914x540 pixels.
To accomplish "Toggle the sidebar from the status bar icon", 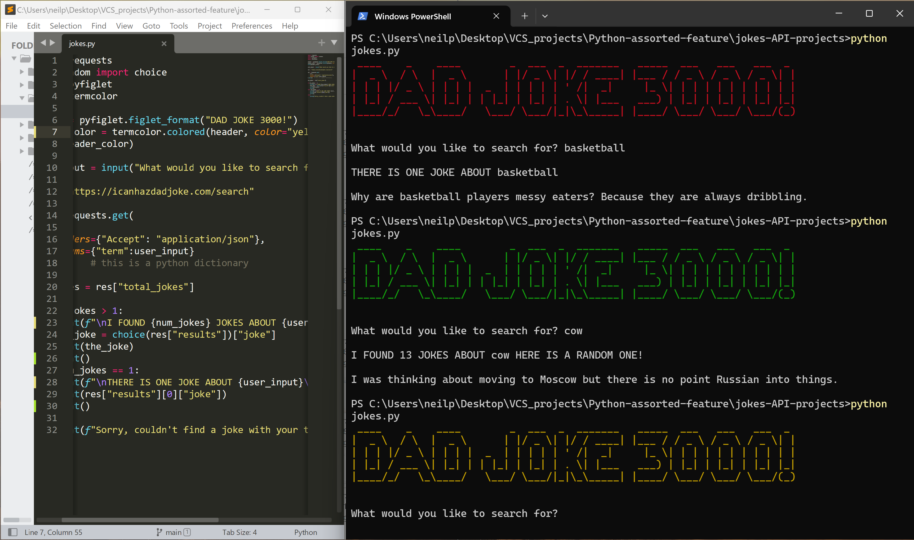I will coord(12,532).
